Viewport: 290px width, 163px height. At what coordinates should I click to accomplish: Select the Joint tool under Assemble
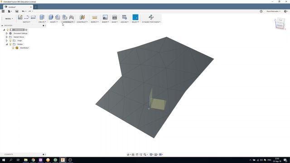(72, 17)
